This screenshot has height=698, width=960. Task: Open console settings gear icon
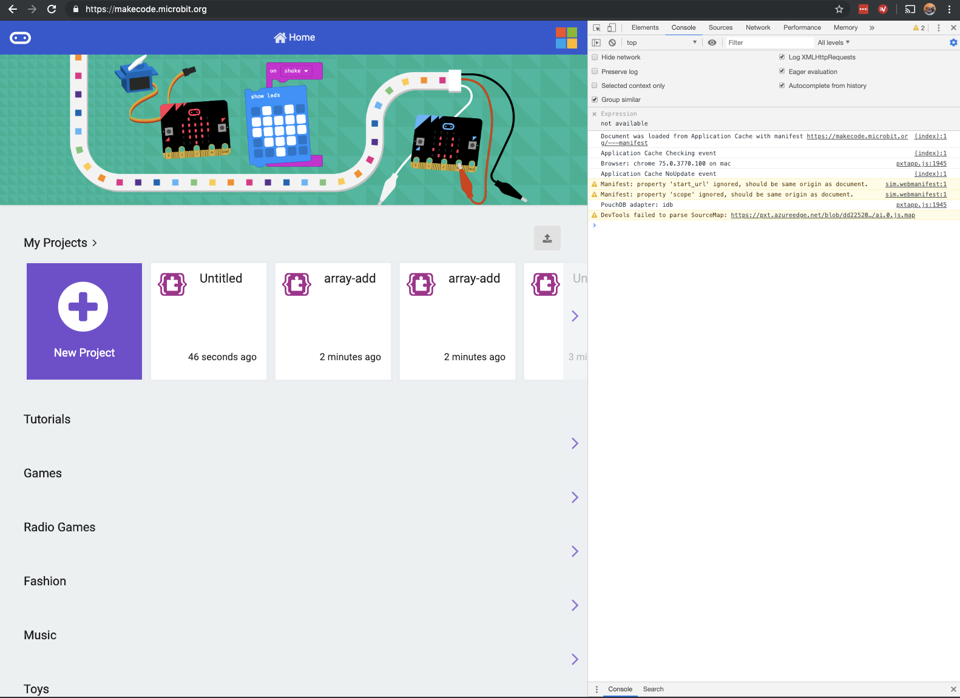coord(953,42)
